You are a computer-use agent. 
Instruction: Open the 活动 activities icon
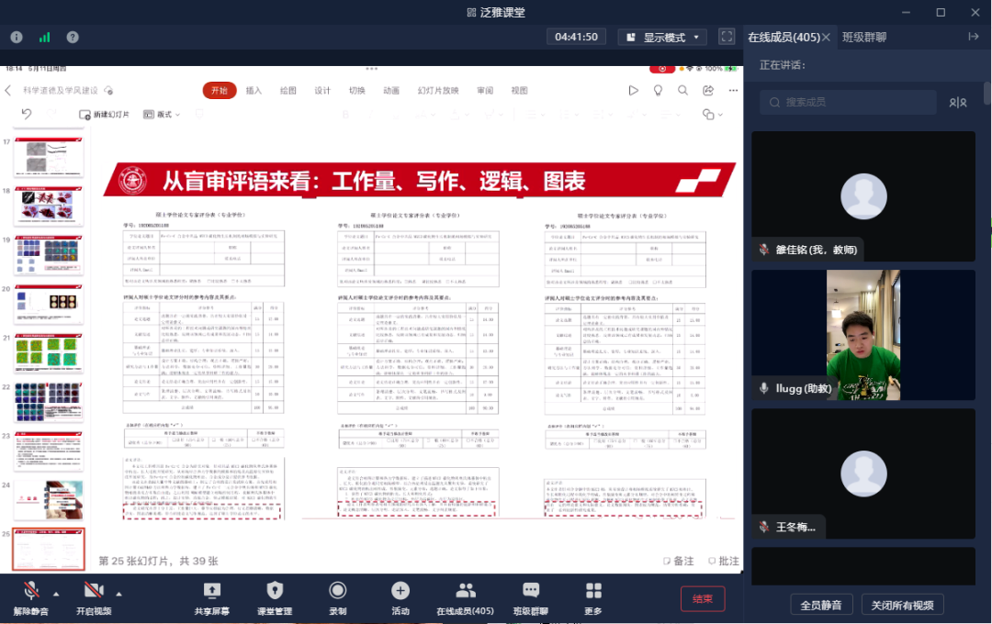pos(400,591)
